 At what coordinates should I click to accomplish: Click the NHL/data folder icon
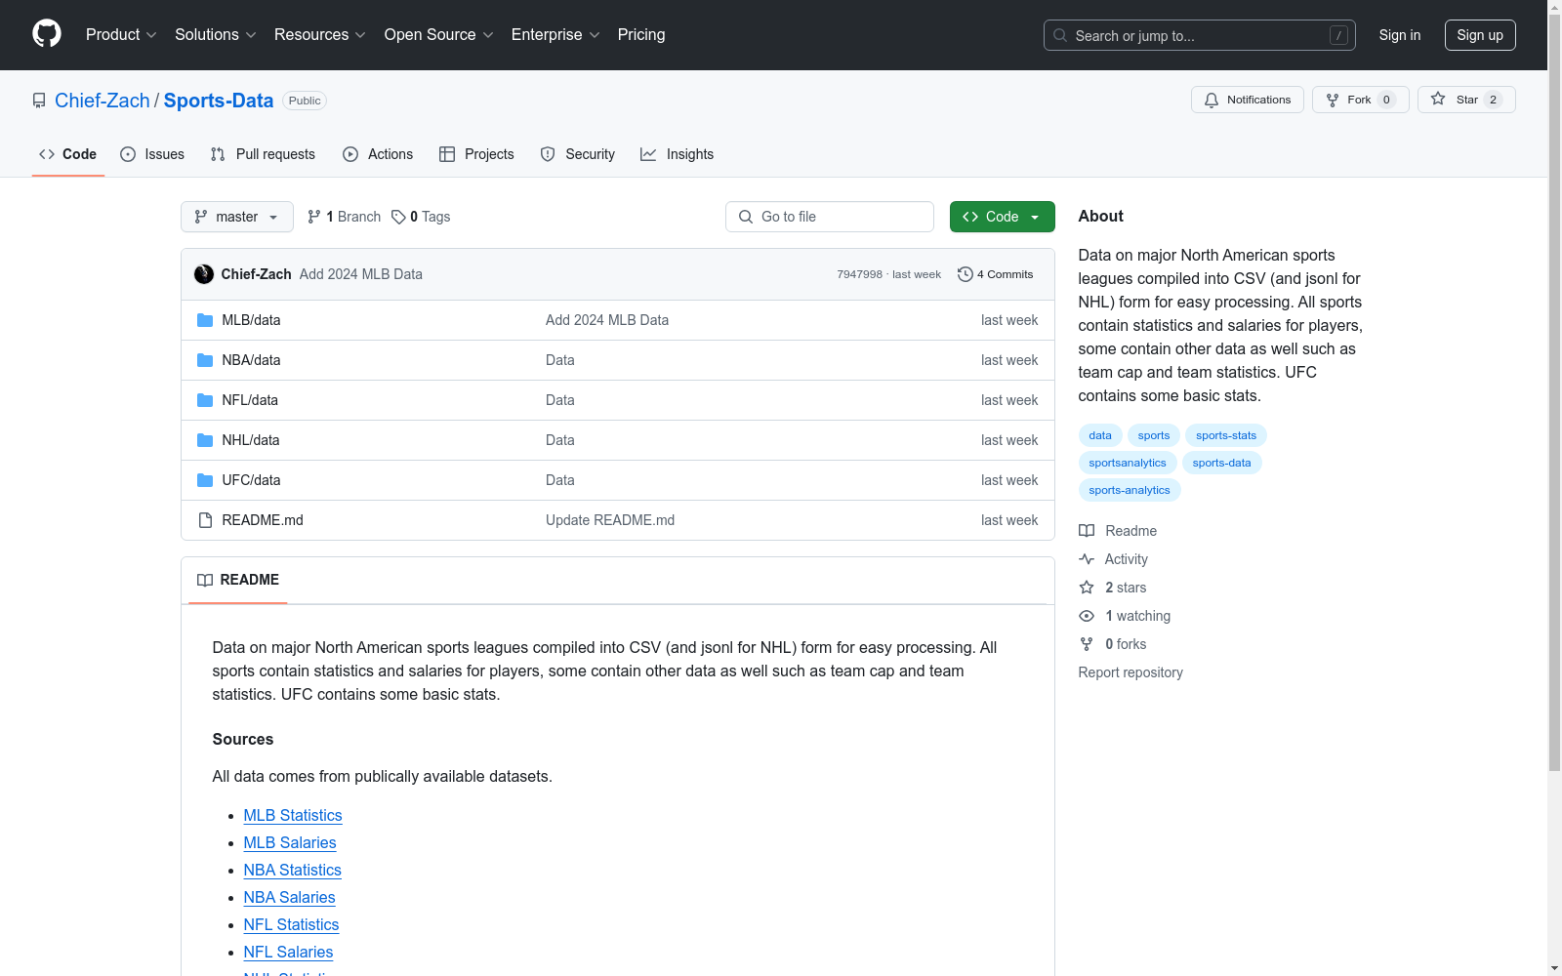click(x=205, y=440)
